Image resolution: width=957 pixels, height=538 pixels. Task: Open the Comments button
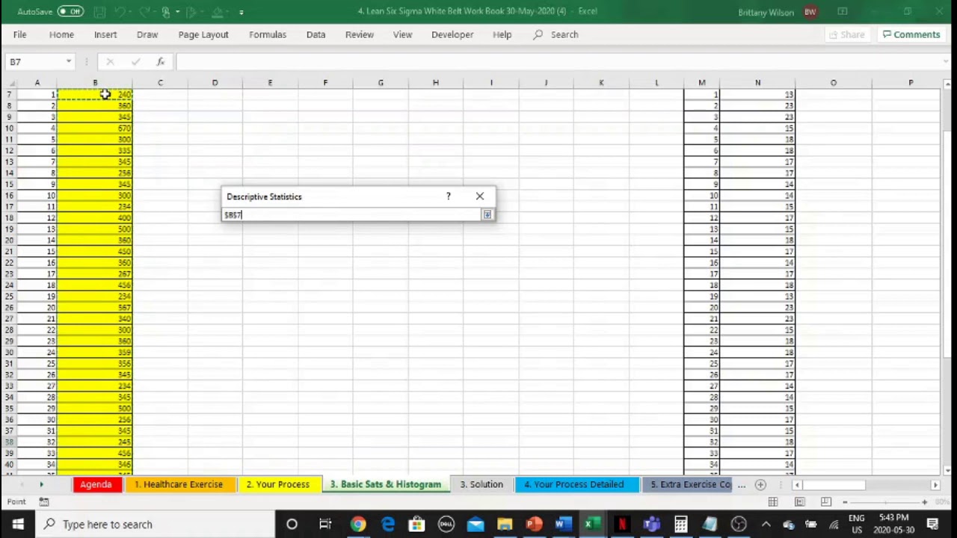click(911, 34)
